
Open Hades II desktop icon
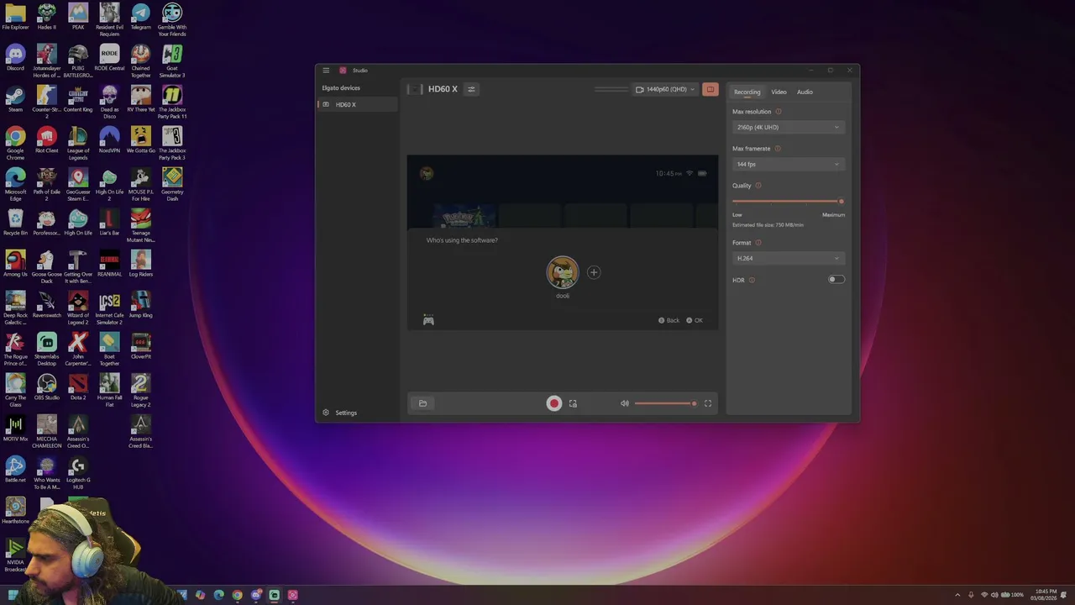pyautogui.click(x=47, y=17)
